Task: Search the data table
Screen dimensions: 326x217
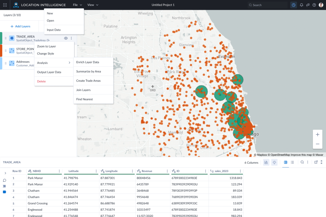Action: pyautogui.click(x=302, y=162)
